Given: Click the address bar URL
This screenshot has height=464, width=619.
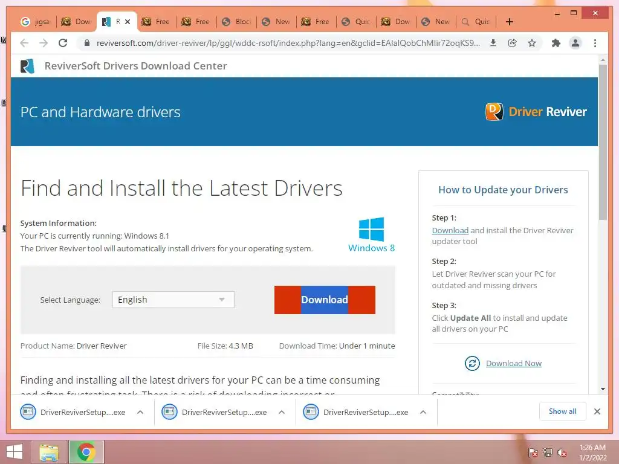Looking at the screenshot, I should pos(288,43).
